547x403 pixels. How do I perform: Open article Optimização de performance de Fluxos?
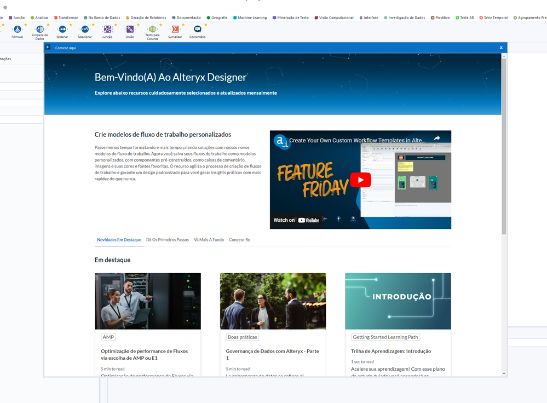click(144, 354)
